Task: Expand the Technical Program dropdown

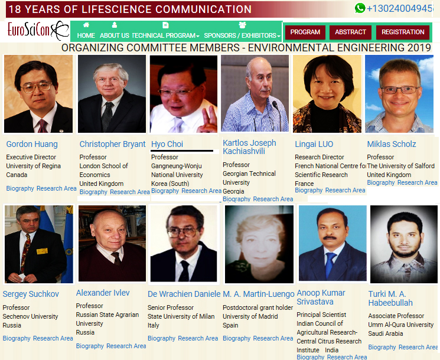Action: coord(165,35)
